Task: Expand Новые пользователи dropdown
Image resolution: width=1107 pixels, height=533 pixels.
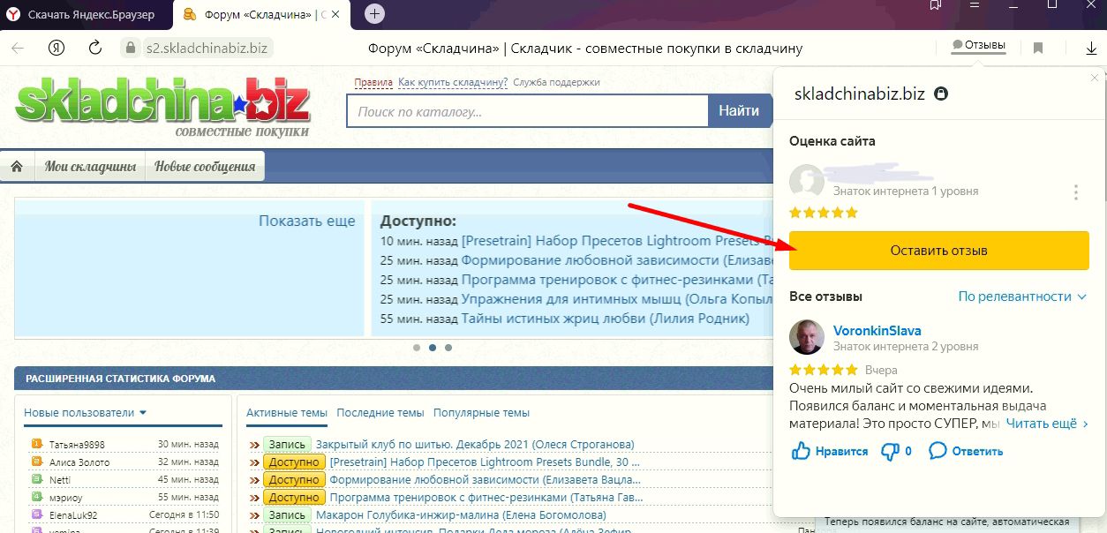Action: pyautogui.click(x=85, y=412)
